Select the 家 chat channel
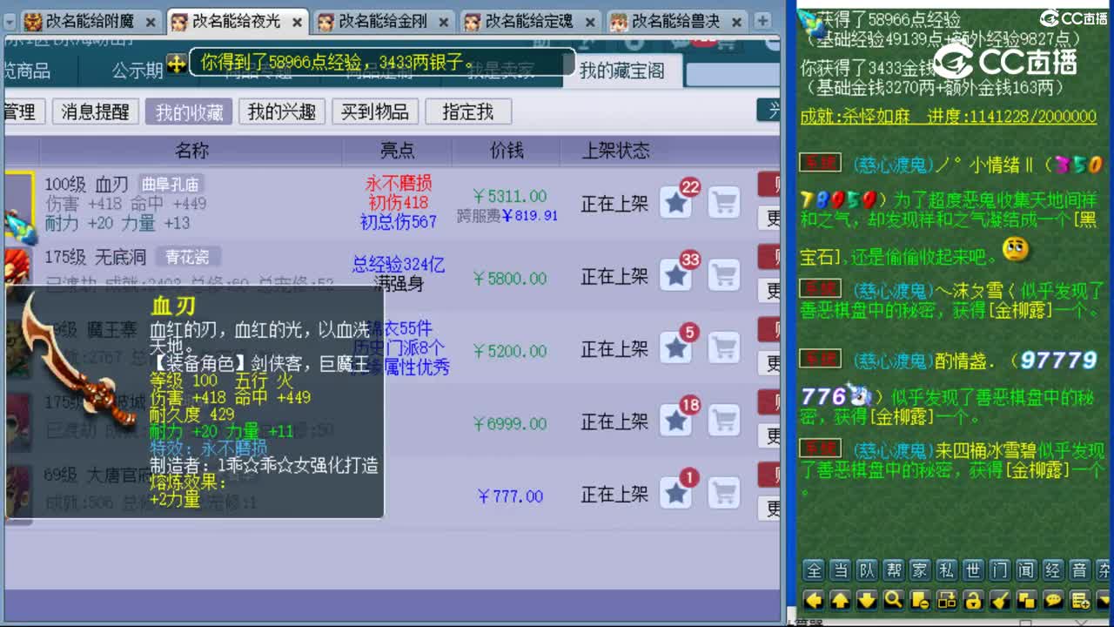This screenshot has height=627, width=1114. click(920, 570)
